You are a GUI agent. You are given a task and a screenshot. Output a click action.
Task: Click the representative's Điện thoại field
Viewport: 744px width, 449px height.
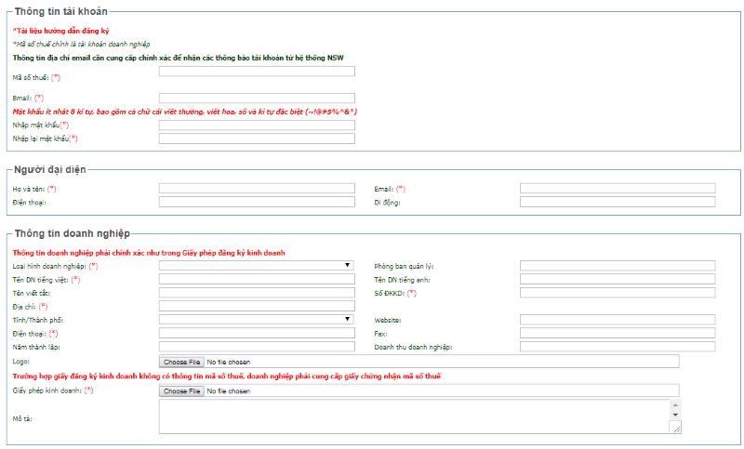pyautogui.click(x=257, y=202)
